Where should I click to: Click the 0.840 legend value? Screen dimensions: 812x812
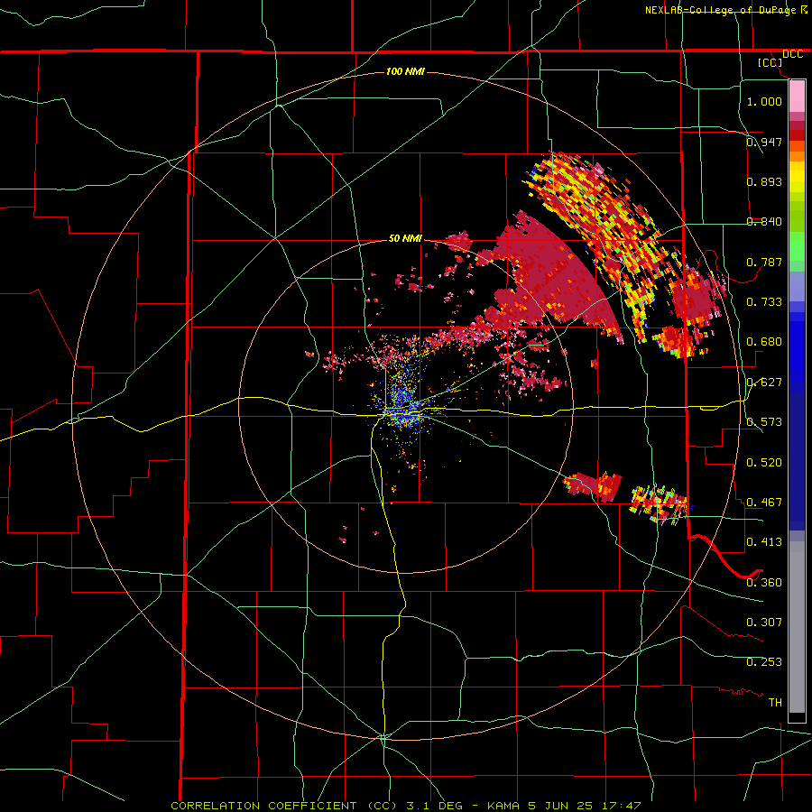pos(764,222)
